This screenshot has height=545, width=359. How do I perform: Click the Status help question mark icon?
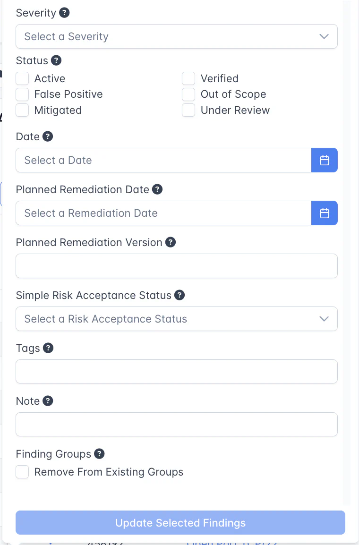tap(56, 60)
